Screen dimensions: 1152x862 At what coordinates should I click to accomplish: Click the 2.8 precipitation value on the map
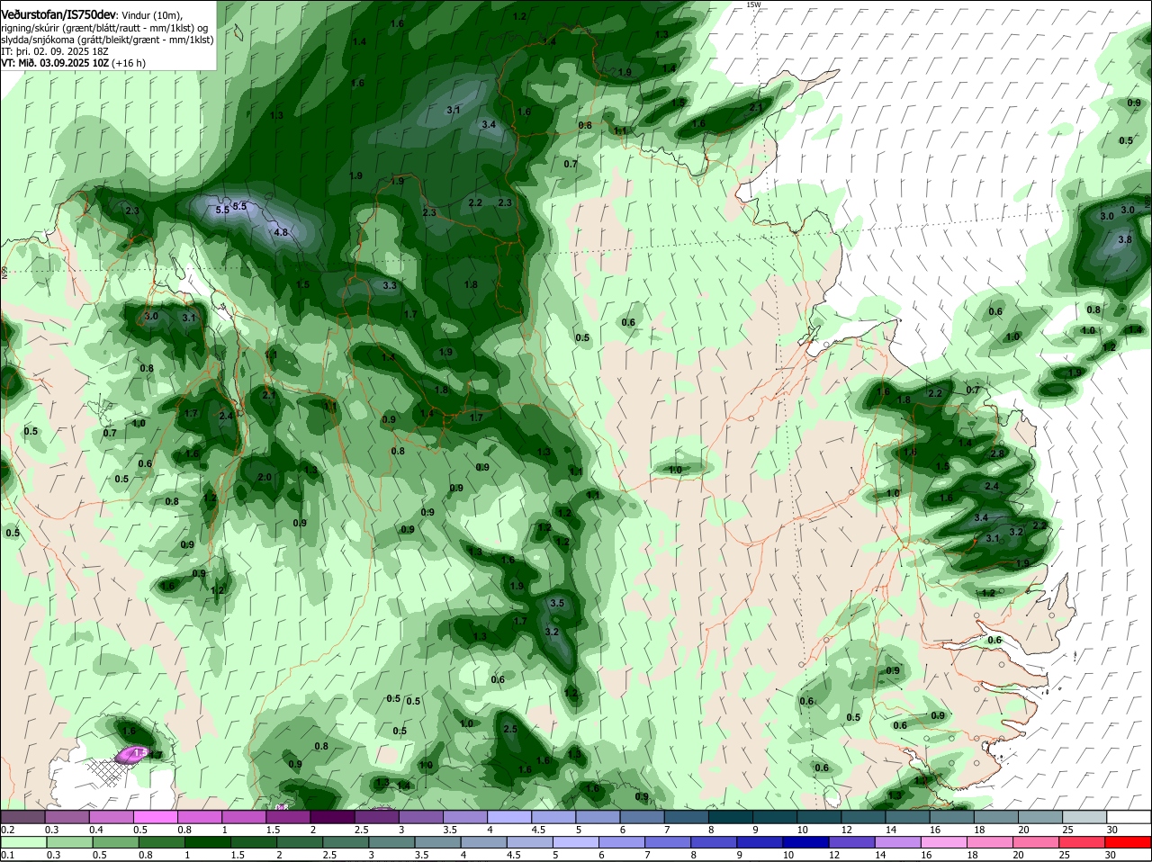(x=996, y=453)
